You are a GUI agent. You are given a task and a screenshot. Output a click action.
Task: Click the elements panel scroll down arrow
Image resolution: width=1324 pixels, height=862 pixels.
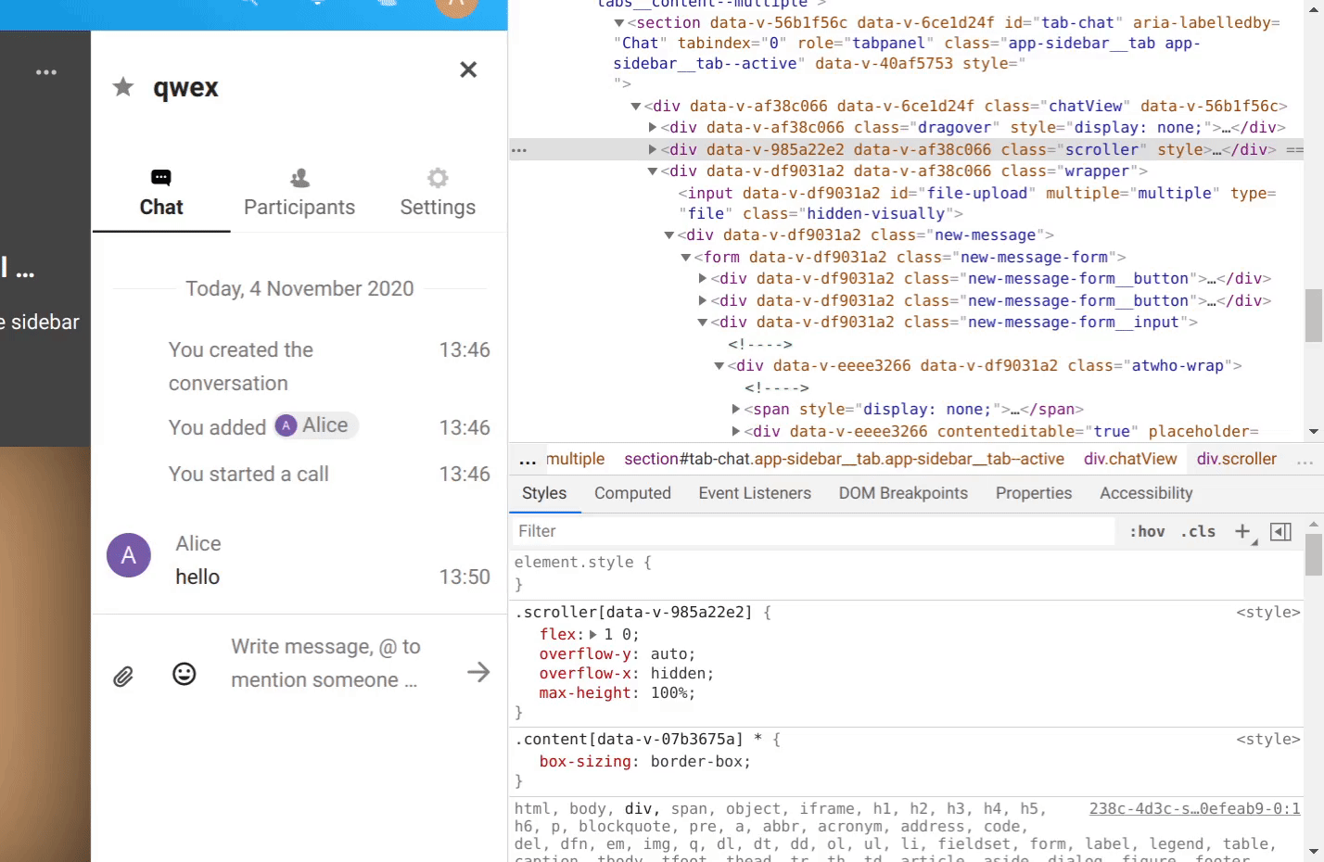pos(1314,432)
